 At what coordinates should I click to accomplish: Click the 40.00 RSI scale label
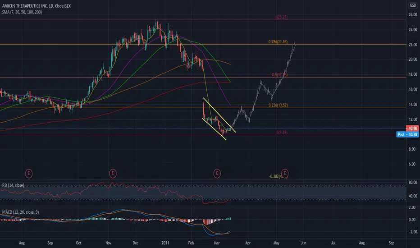[x=413, y=196]
